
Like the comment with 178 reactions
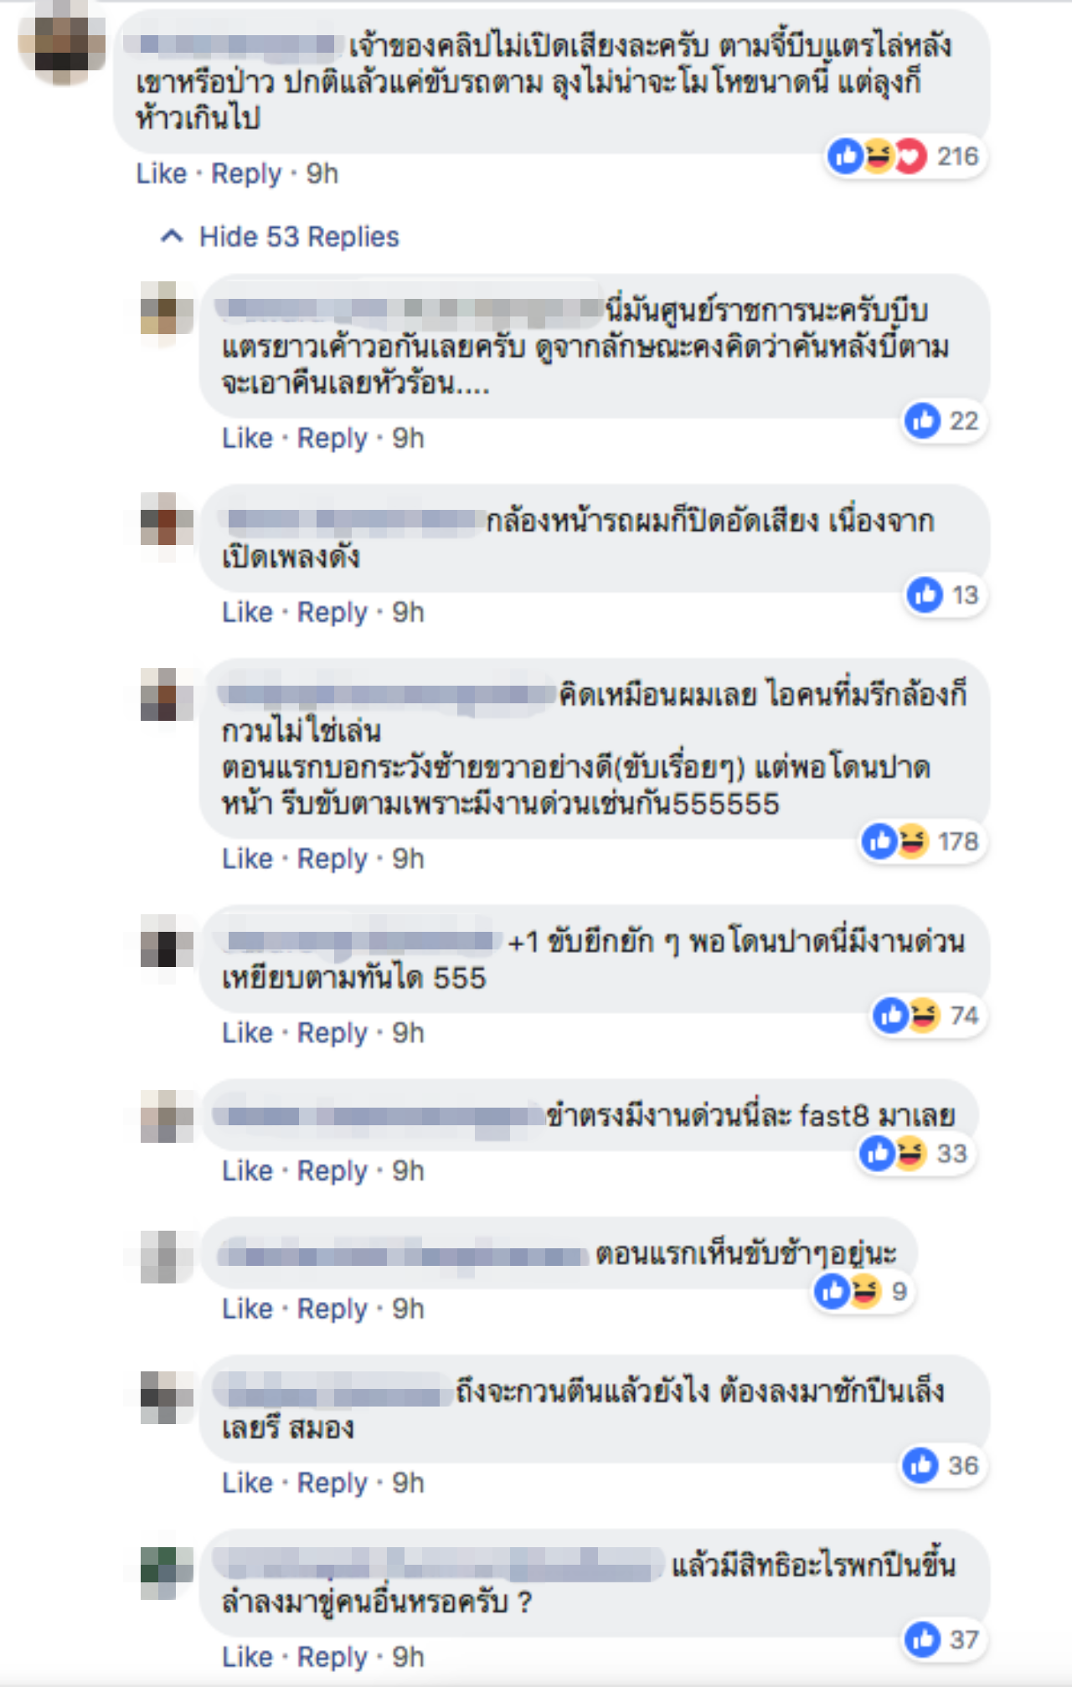(247, 858)
